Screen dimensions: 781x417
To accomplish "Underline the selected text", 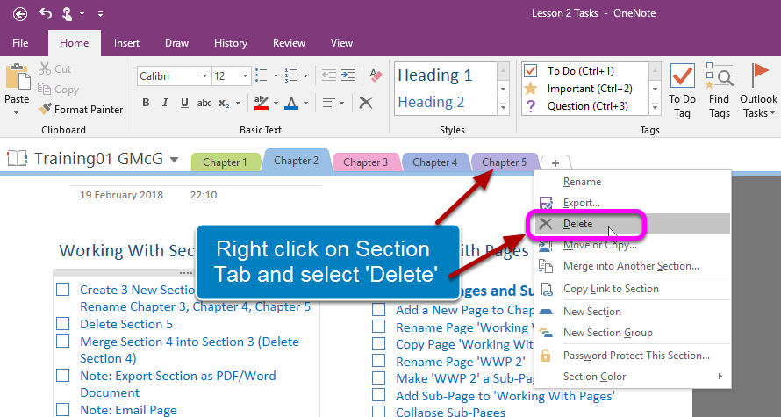I will pos(184,103).
